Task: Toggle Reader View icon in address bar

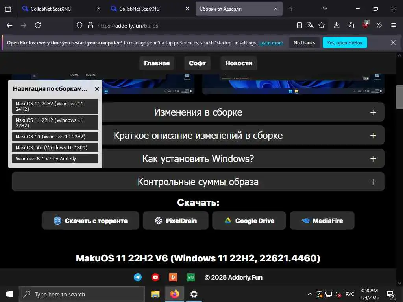Action: (299, 25)
